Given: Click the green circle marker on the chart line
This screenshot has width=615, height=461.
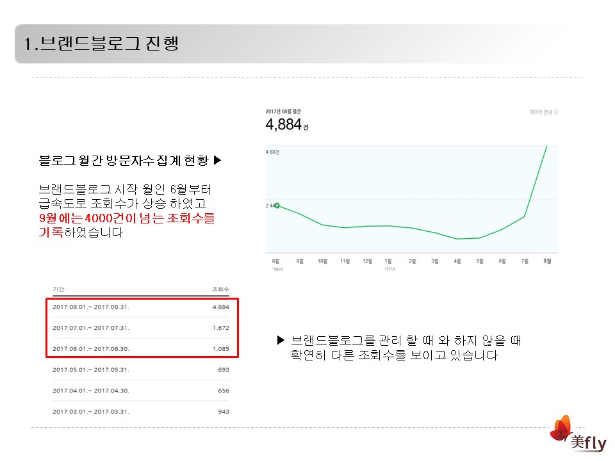Looking at the screenshot, I should pos(277,206).
